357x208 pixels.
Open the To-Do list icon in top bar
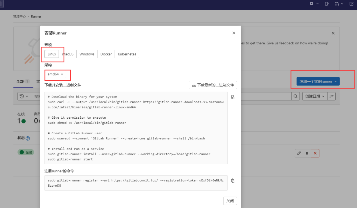tap(351, 4)
